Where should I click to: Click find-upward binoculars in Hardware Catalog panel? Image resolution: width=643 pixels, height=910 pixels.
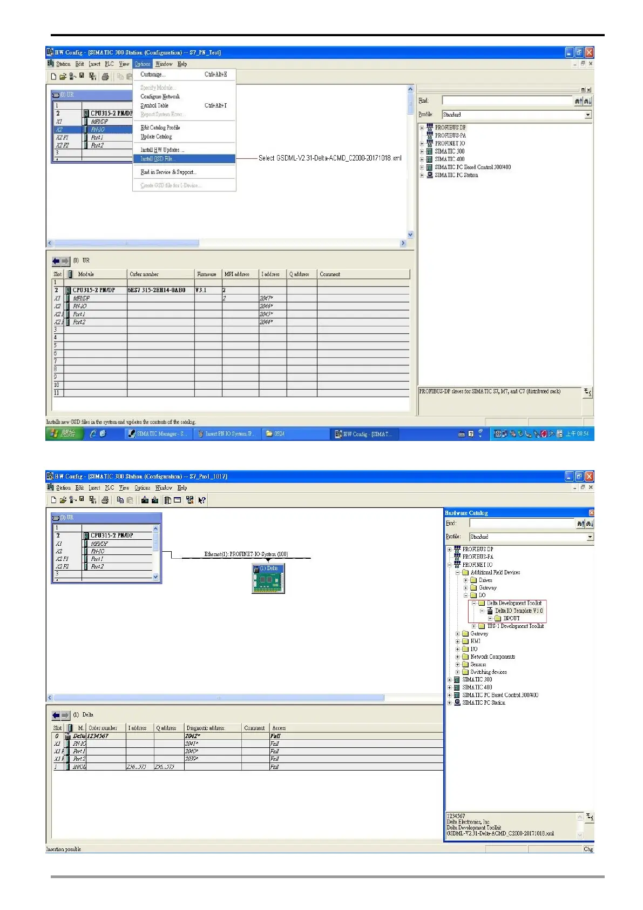[x=579, y=524]
